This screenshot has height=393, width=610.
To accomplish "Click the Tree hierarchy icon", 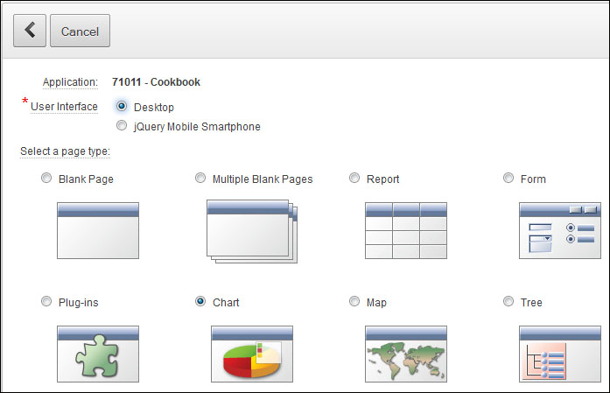I will pyautogui.click(x=560, y=354).
